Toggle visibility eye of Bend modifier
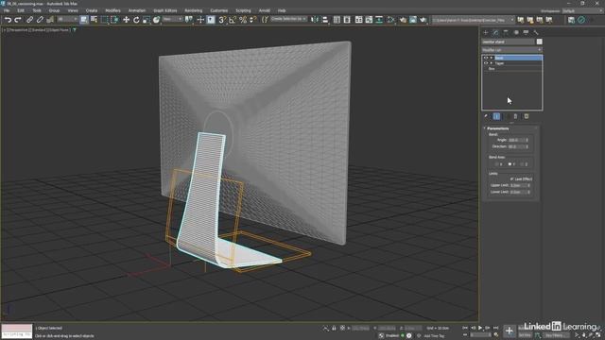The height and width of the screenshot is (340, 605). tap(486, 58)
